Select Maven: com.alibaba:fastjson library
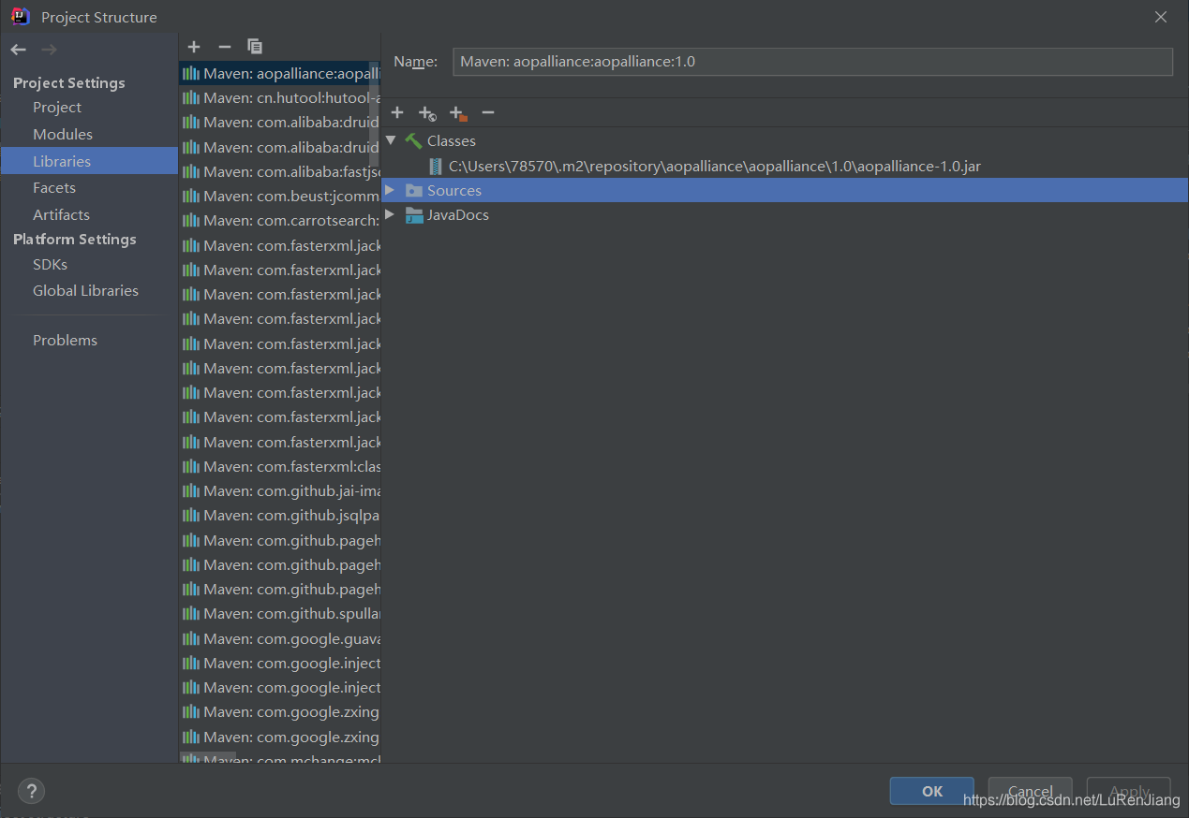 pos(279,171)
